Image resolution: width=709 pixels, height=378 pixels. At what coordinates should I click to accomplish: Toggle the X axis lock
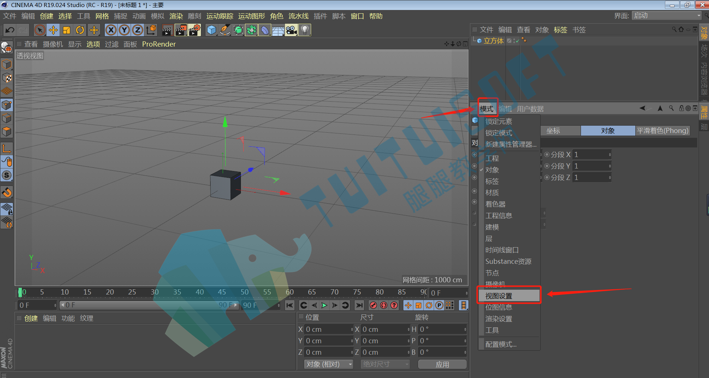[111, 30]
